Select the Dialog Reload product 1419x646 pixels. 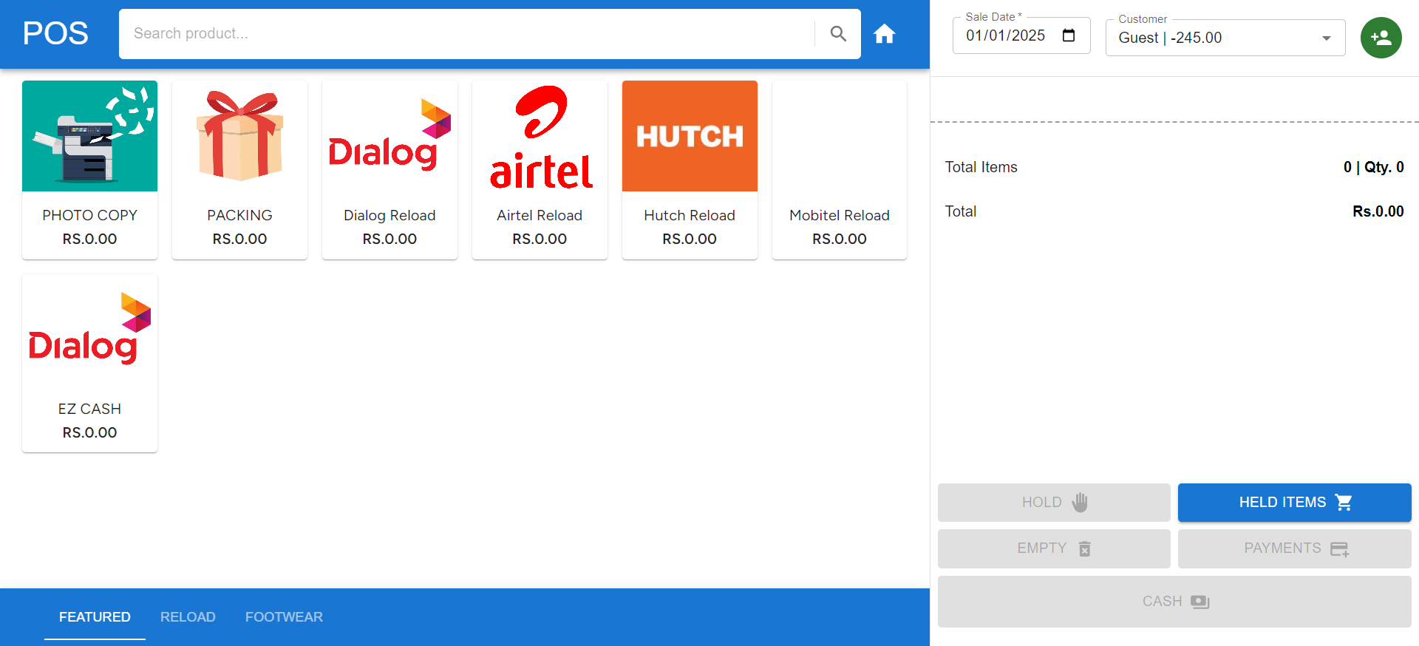tap(389, 170)
